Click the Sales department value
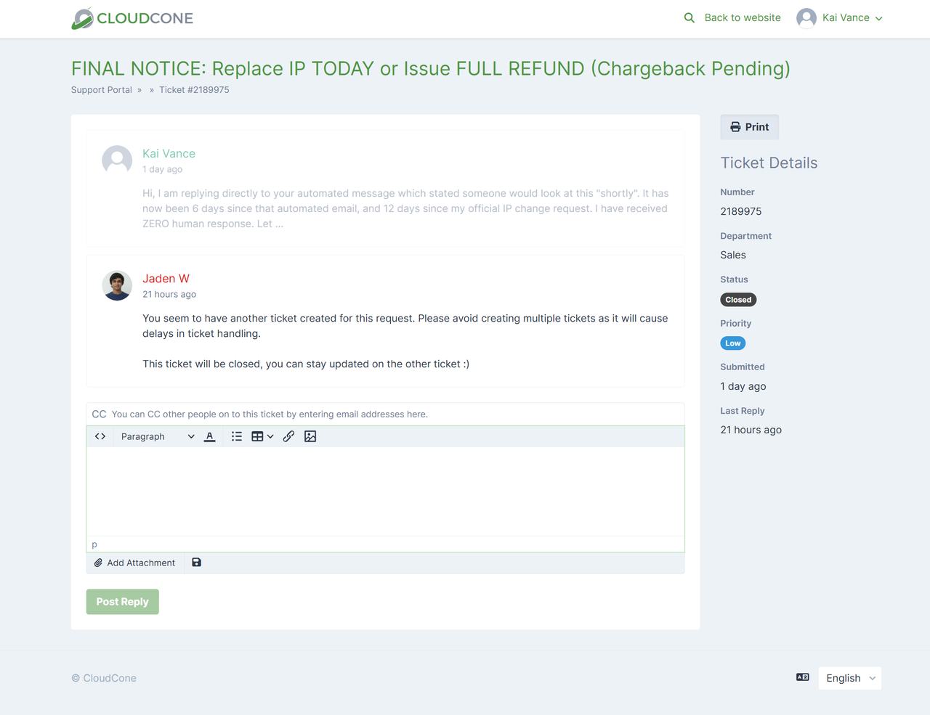930x715 pixels. coord(733,255)
